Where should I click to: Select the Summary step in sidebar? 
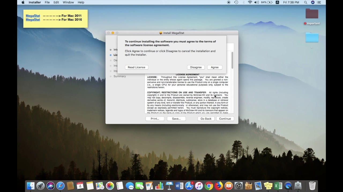point(120,76)
